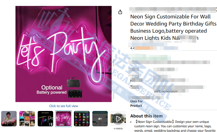
Task: Click the 'Click to see full view' link
Action: coord(64,106)
